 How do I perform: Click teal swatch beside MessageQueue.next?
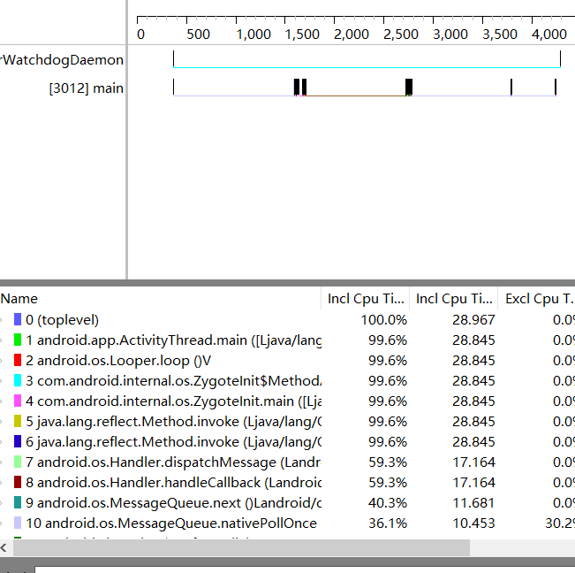(18, 502)
